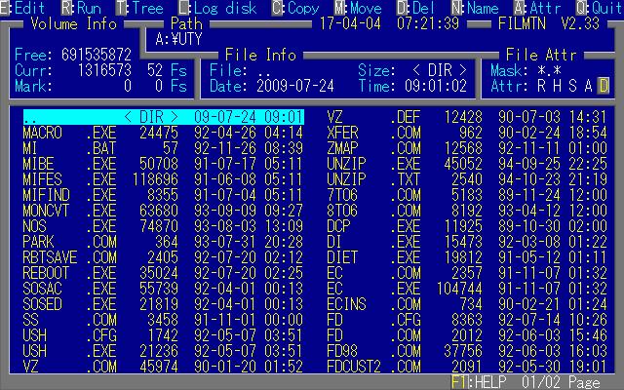The image size is (624, 390).
Task: Select the Run menu command
Action: click(x=82, y=8)
